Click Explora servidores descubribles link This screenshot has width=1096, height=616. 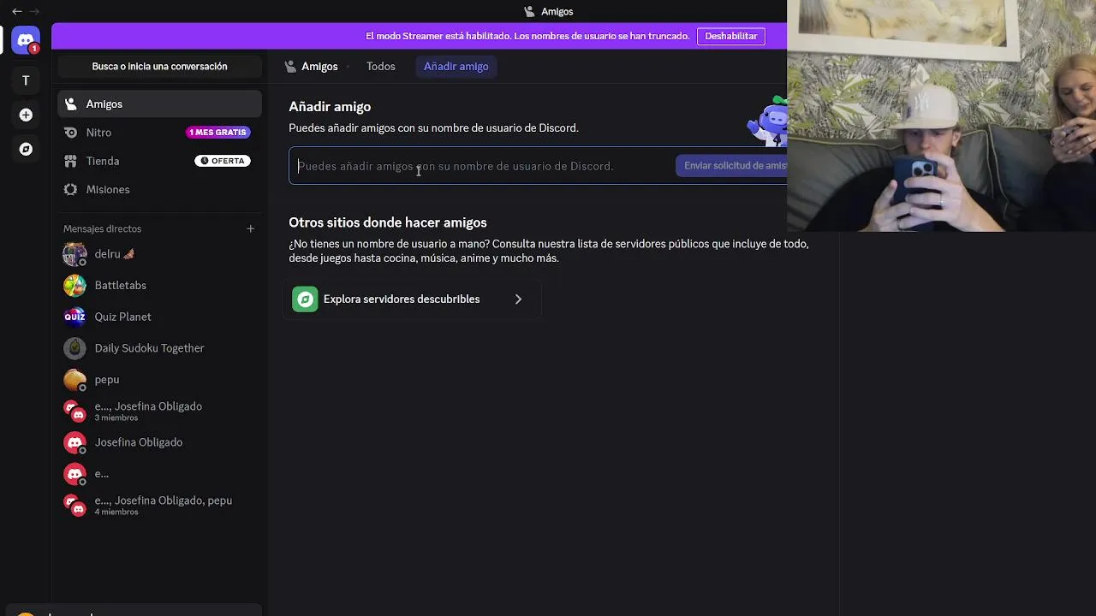412,299
